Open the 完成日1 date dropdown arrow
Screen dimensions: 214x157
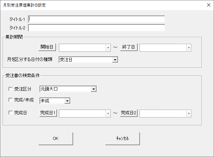coord(108,113)
